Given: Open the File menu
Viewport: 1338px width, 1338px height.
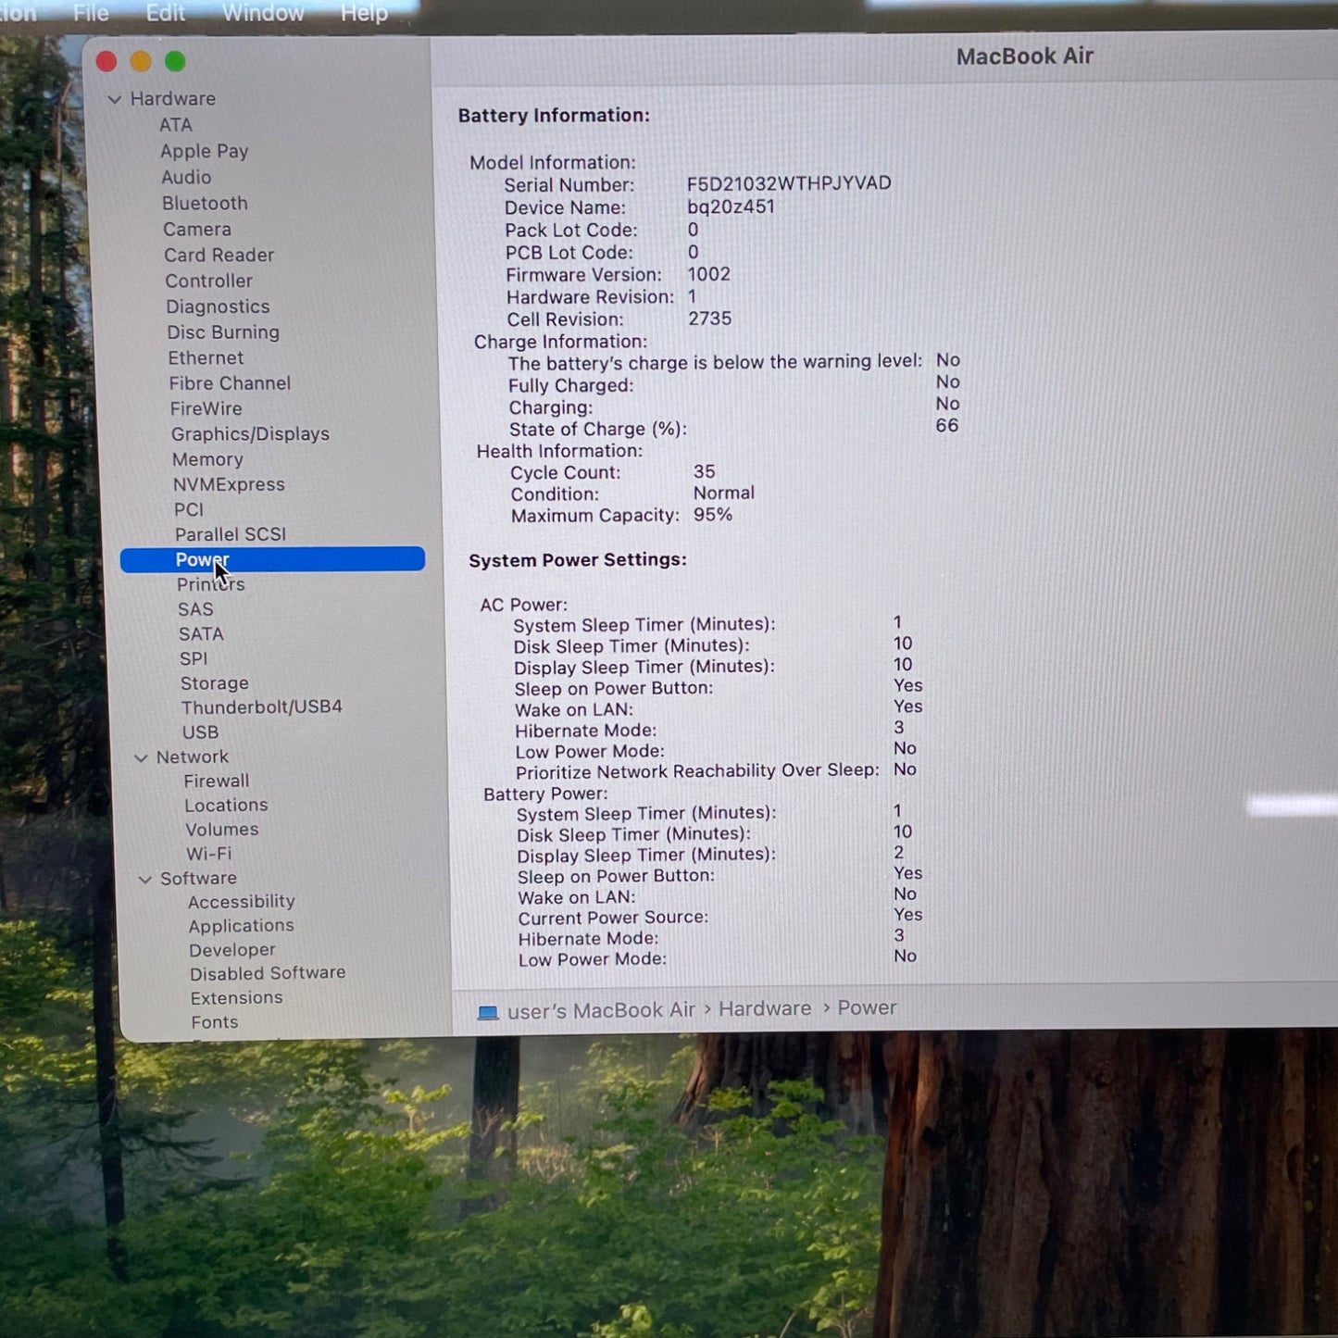Looking at the screenshot, I should pos(91,13).
